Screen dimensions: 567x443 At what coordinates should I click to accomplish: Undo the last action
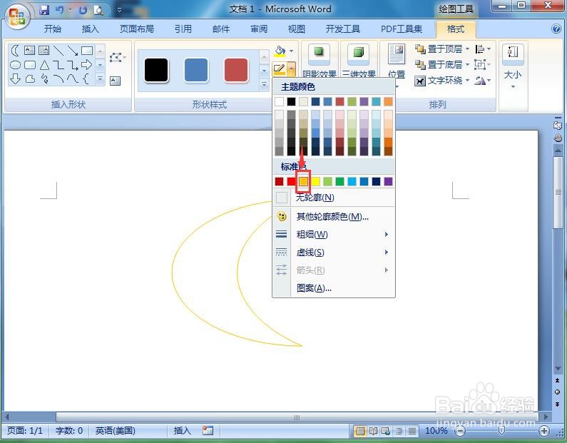(59, 10)
